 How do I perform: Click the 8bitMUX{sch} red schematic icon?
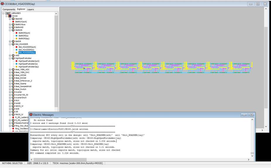point(13,22)
